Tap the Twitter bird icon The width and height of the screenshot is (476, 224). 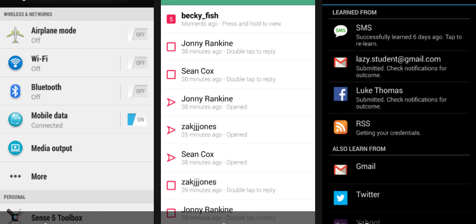point(340,198)
